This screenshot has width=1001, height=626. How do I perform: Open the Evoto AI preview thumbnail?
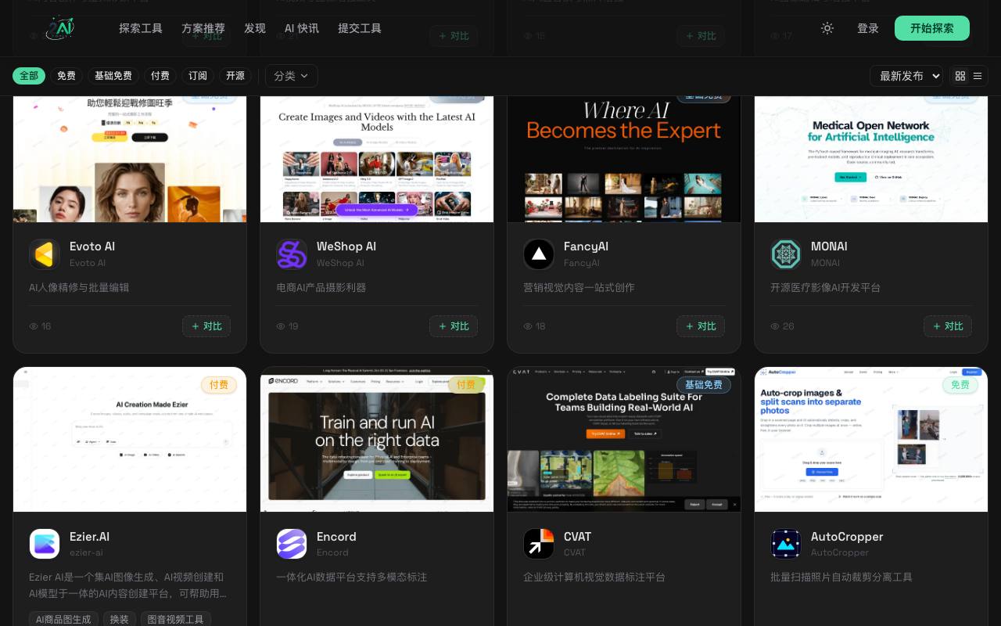point(130,159)
